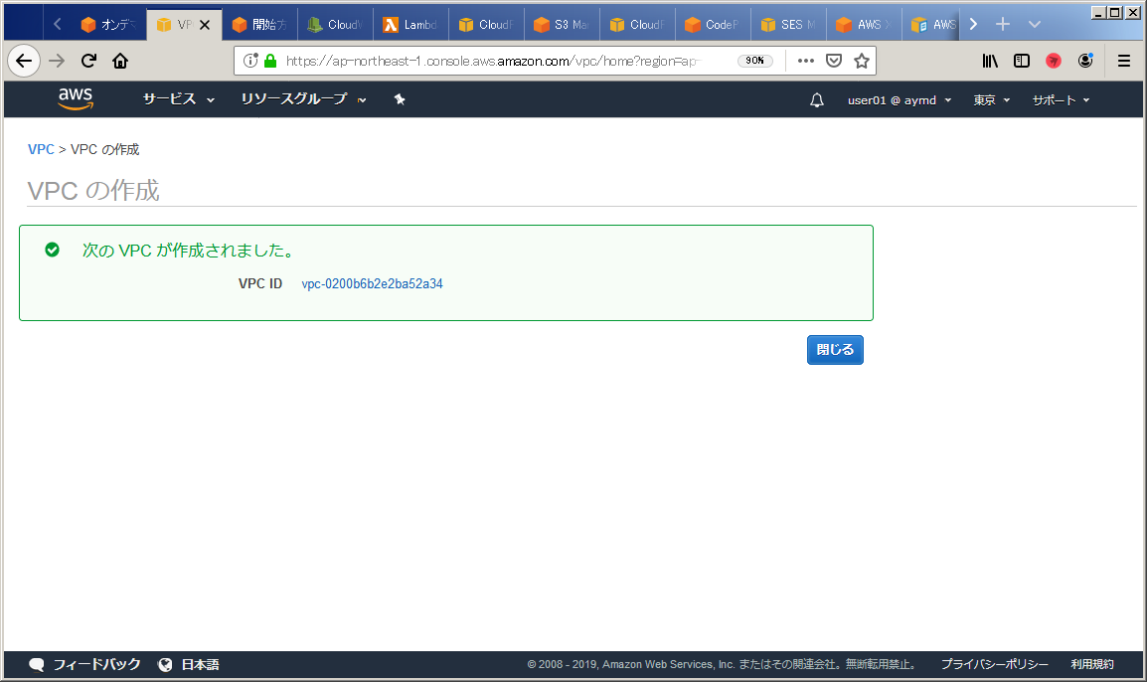This screenshot has height=682, width=1147.
Task: Open the Firefox hamburger menu
Action: point(1124,61)
